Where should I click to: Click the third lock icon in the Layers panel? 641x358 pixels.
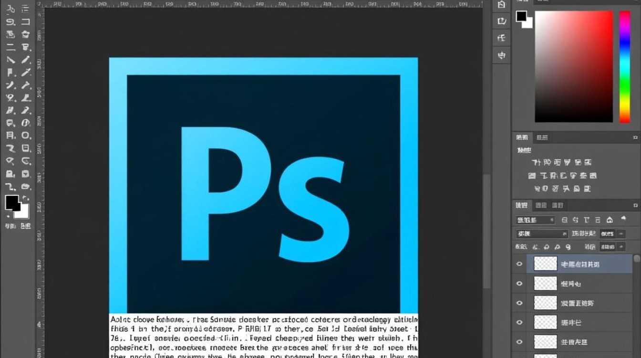pyautogui.click(x=557, y=247)
